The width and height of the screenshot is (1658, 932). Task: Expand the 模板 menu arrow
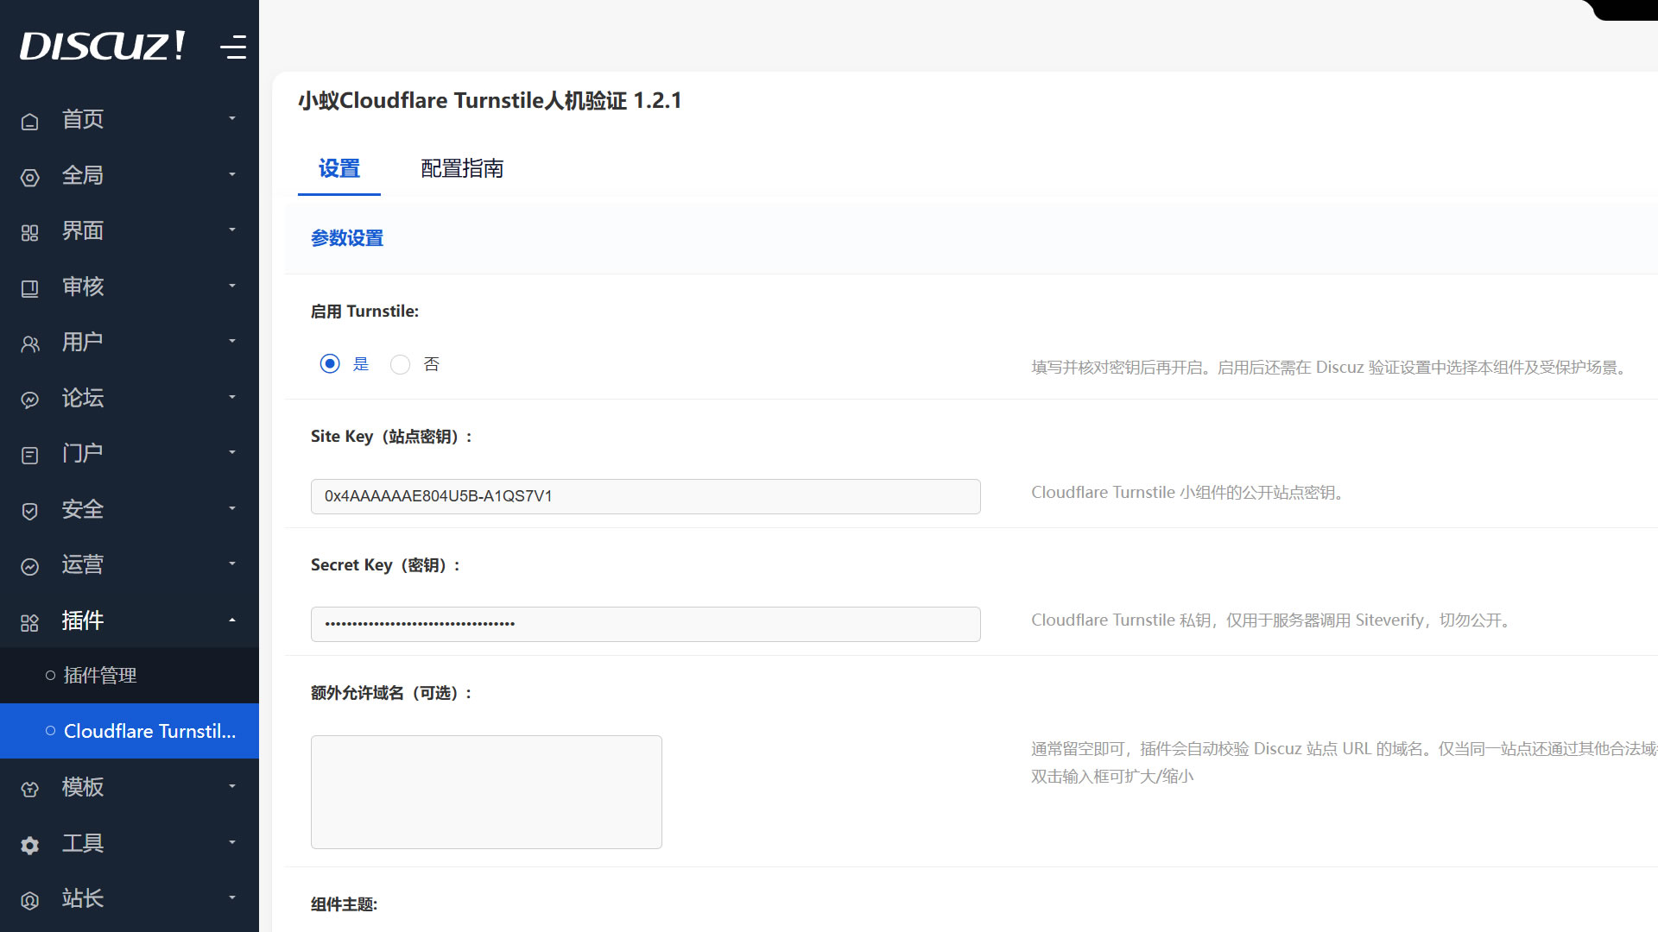[231, 786]
